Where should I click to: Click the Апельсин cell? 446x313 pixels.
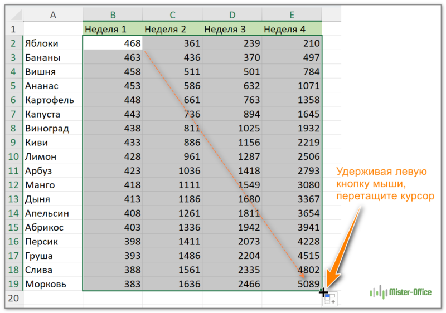click(x=53, y=213)
